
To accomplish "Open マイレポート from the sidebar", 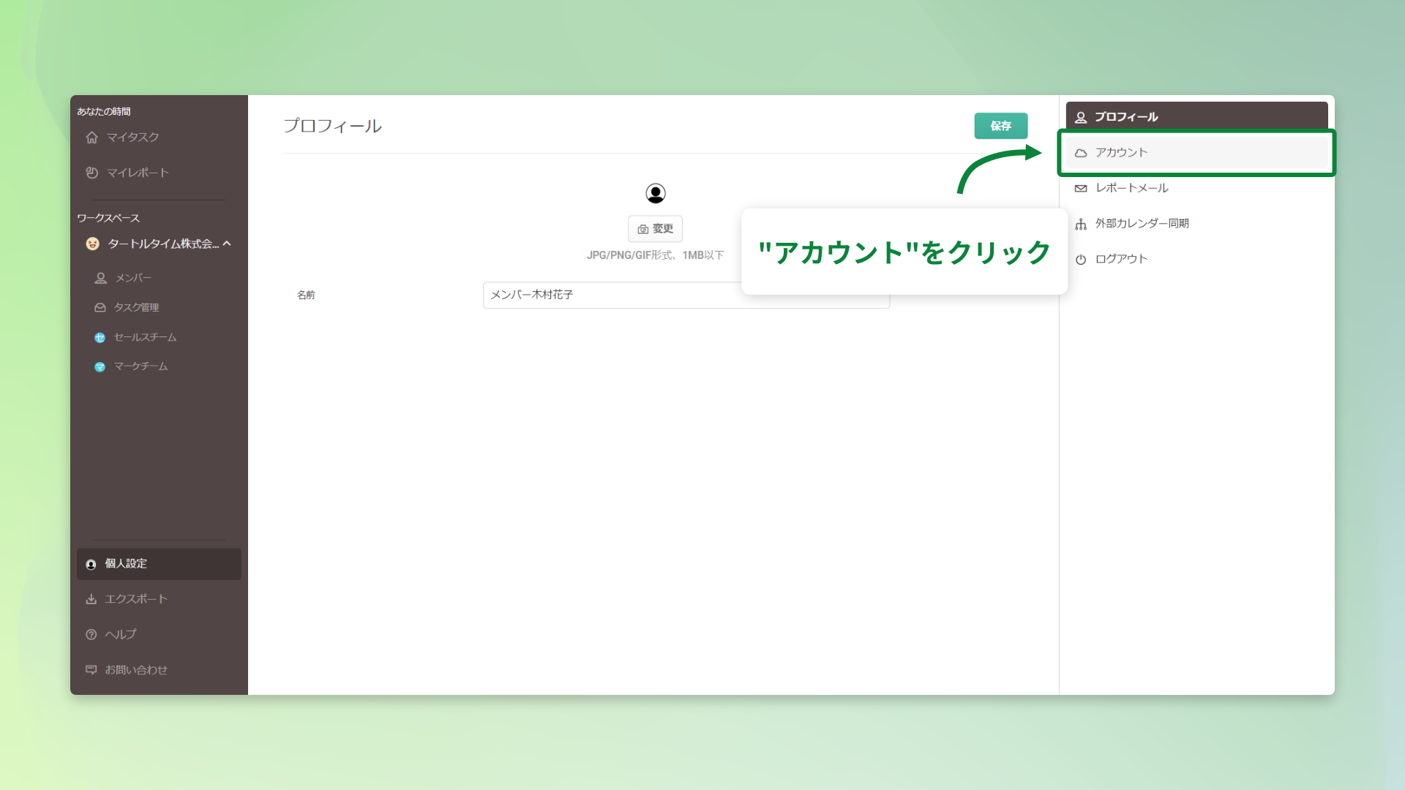I will tap(136, 173).
